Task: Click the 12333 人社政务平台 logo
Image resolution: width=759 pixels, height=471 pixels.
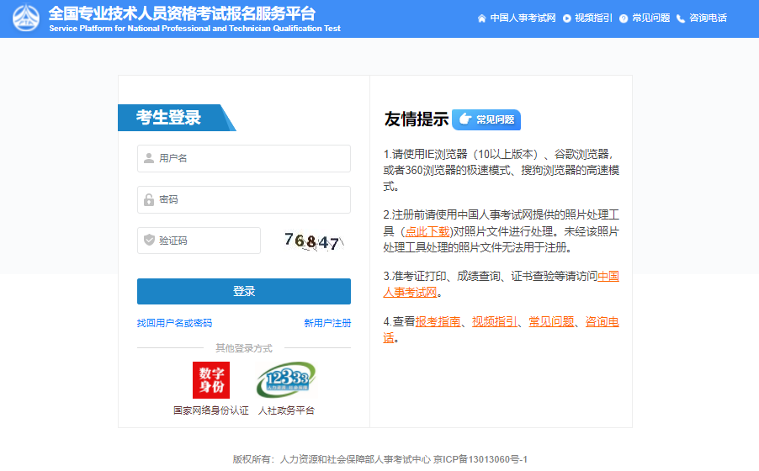Action: [x=285, y=380]
